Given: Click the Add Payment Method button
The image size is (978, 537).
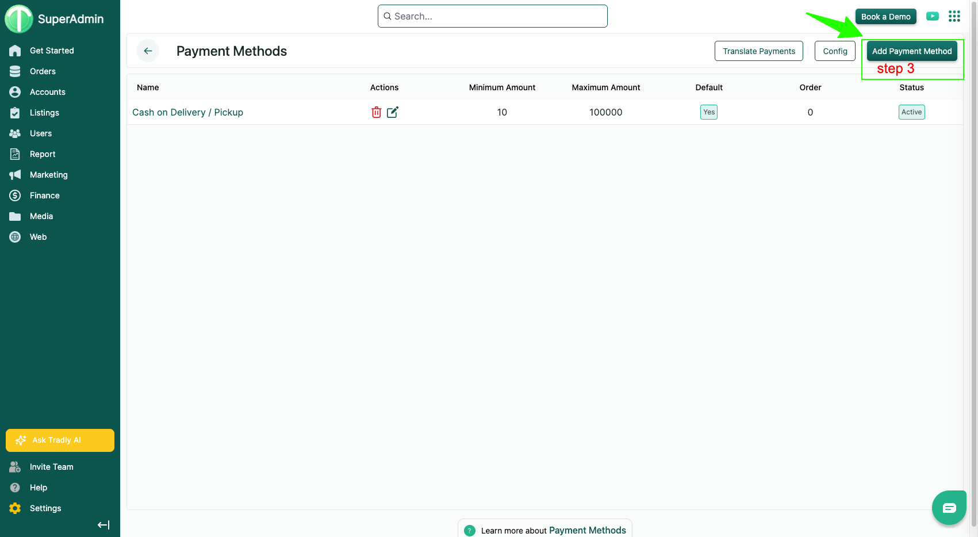Looking at the screenshot, I should pos(912,51).
